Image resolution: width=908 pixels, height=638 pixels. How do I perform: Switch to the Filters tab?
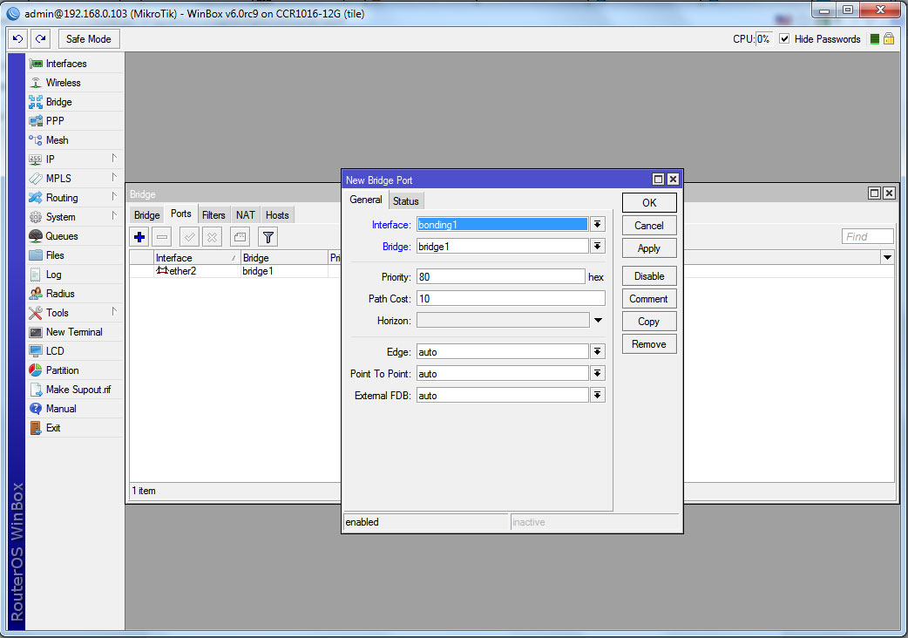pos(213,215)
